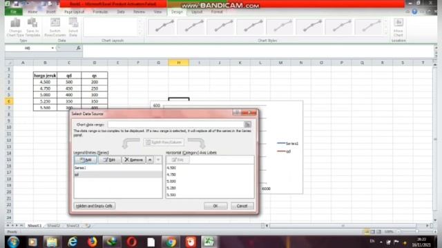Open the chart Layout ribbon tab
The height and width of the screenshot is (248, 442).
[x=197, y=12]
